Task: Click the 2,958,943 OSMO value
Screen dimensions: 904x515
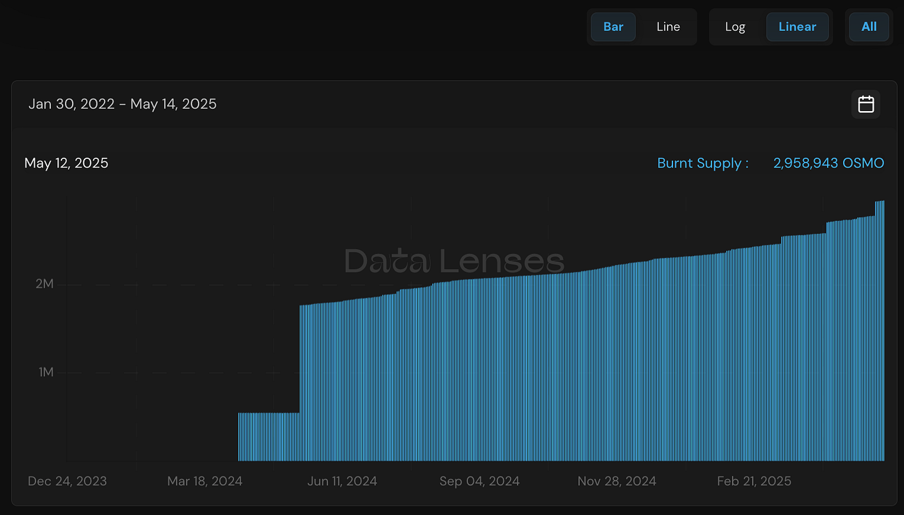Action: 828,163
